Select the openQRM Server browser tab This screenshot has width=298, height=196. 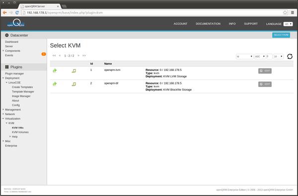[40, 6]
